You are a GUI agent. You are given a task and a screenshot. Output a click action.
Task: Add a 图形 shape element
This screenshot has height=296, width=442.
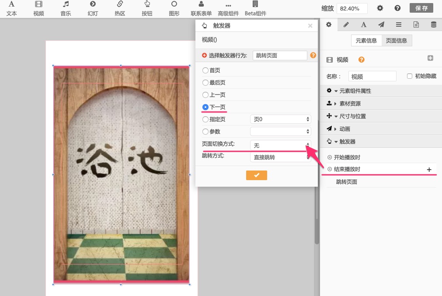(174, 8)
